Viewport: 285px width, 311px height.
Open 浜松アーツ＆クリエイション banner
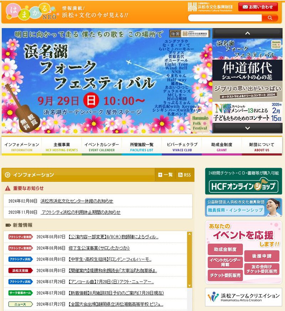[244, 297]
